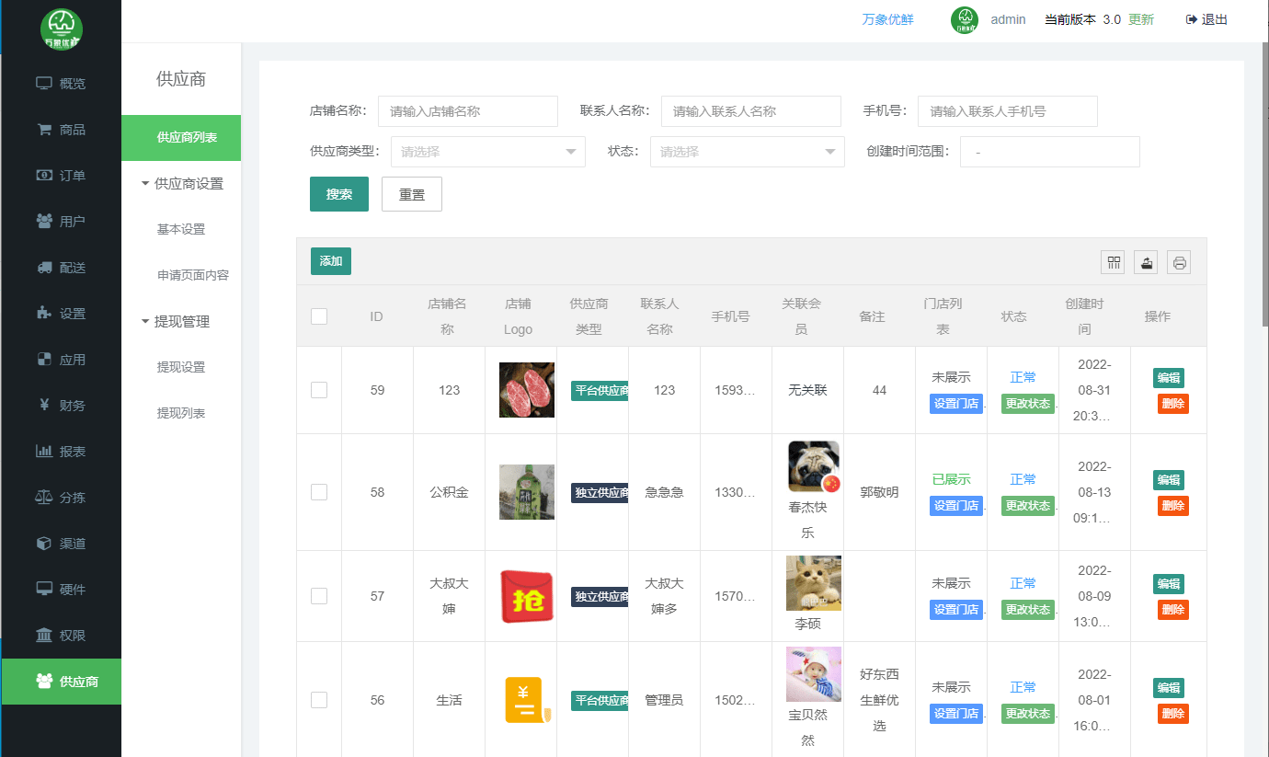Open the 状态 filter dropdown
Image resolution: width=1269 pixels, height=757 pixels.
[747, 152]
